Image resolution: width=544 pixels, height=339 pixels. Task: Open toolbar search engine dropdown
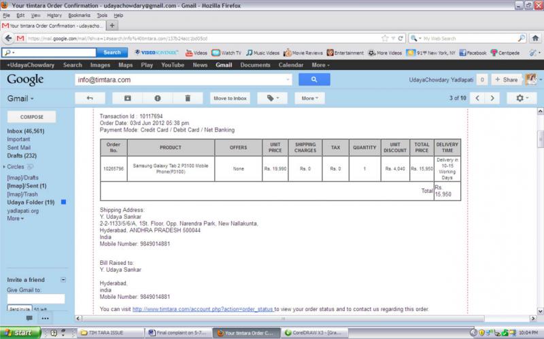(415, 38)
